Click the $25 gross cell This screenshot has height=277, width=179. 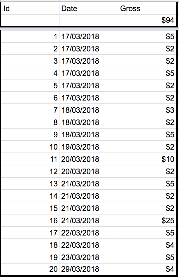tap(147, 221)
